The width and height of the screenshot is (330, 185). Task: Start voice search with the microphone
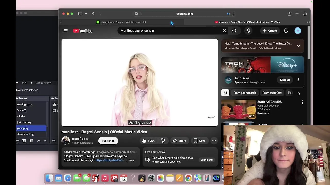point(248,31)
